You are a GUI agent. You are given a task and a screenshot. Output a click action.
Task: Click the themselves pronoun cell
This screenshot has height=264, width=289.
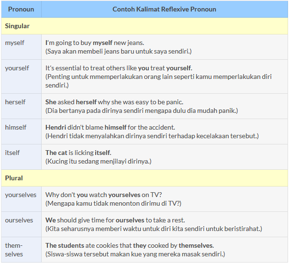(x=14, y=250)
